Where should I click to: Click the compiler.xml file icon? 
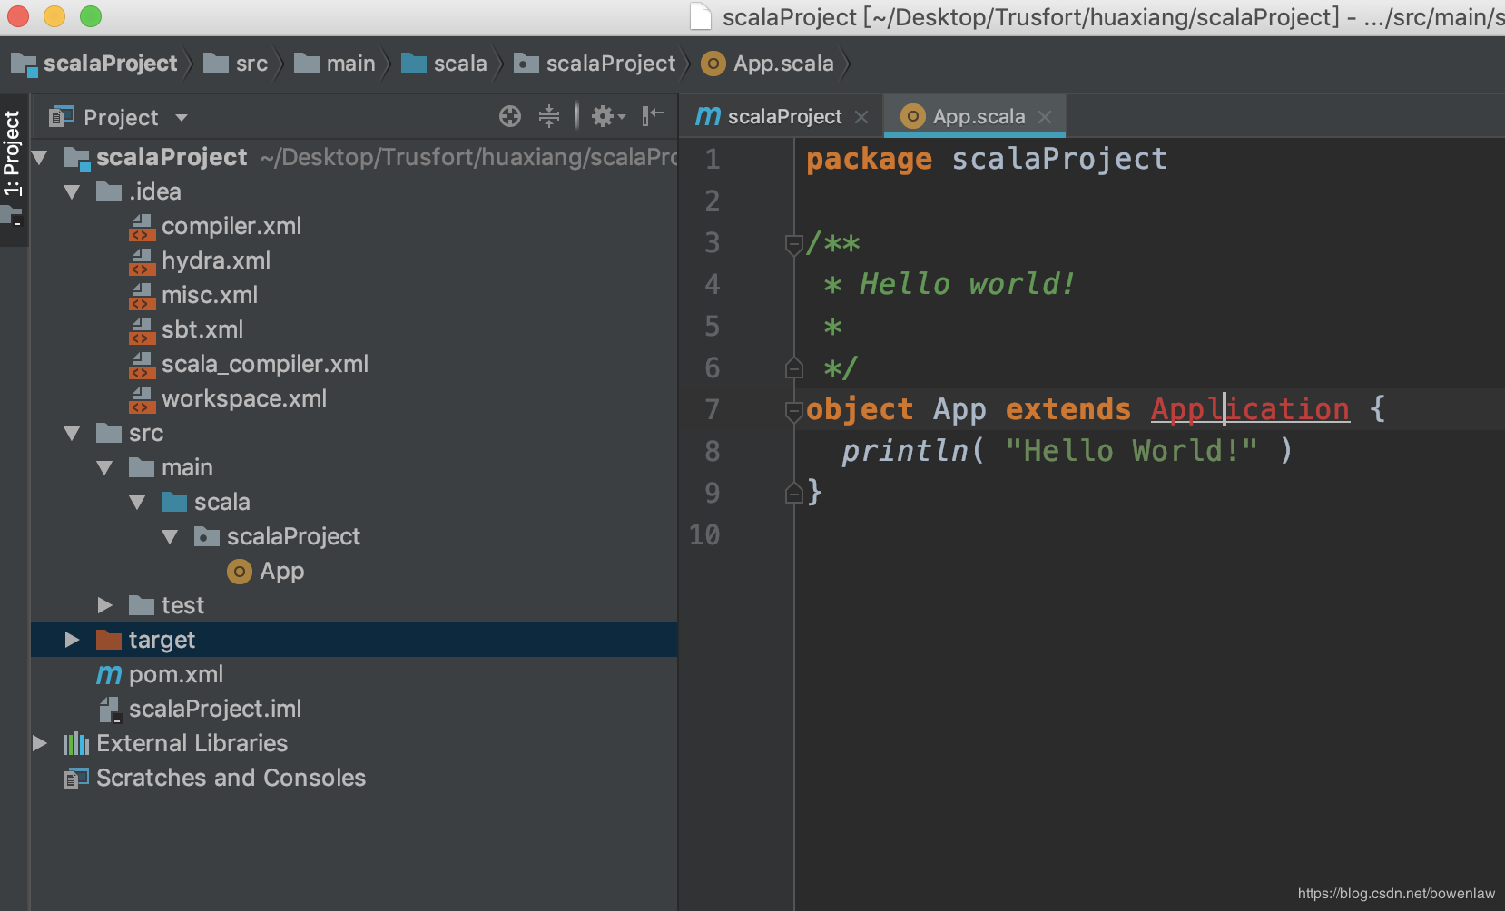142,227
